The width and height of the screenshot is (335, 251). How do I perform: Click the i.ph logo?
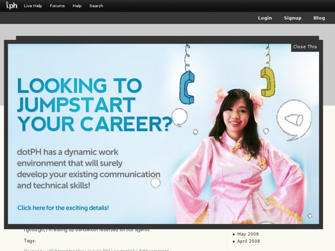pyautogui.click(x=12, y=6)
